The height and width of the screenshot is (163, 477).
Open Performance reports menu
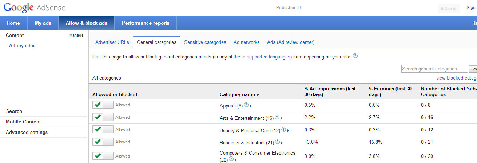pyautogui.click(x=146, y=23)
